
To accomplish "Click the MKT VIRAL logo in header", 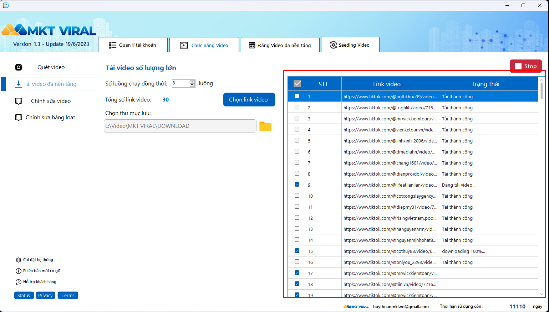I will pos(49,30).
